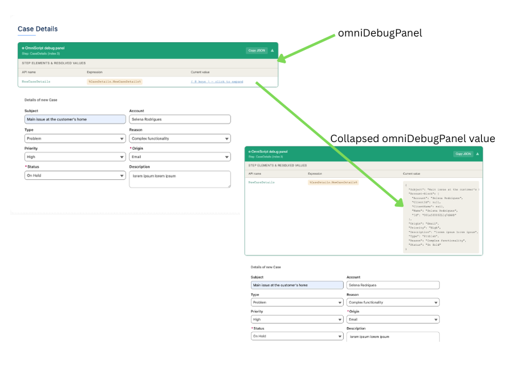Image resolution: width=512 pixels, height=384 pixels.
Task: Click Account field 'Selena Rodrigues' under compact panel
Action: (x=180, y=120)
